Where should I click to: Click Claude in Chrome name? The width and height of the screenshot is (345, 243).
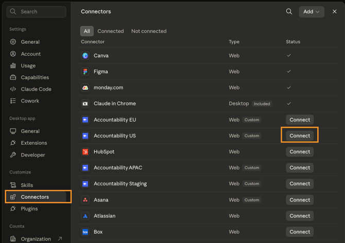pos(115,103)
